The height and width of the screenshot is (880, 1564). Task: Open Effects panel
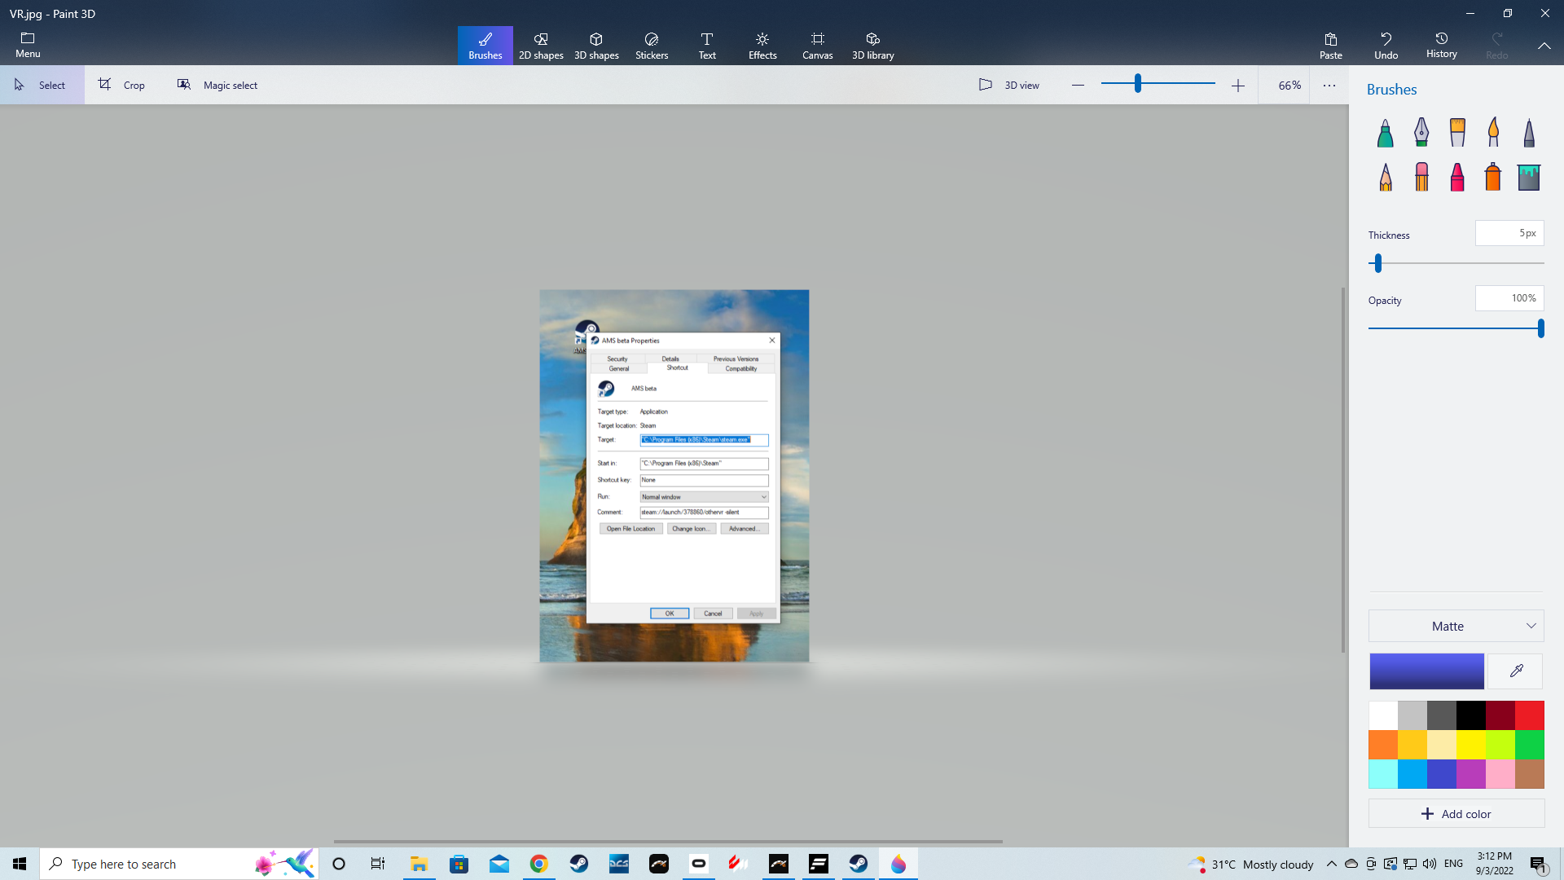(762, 44)
